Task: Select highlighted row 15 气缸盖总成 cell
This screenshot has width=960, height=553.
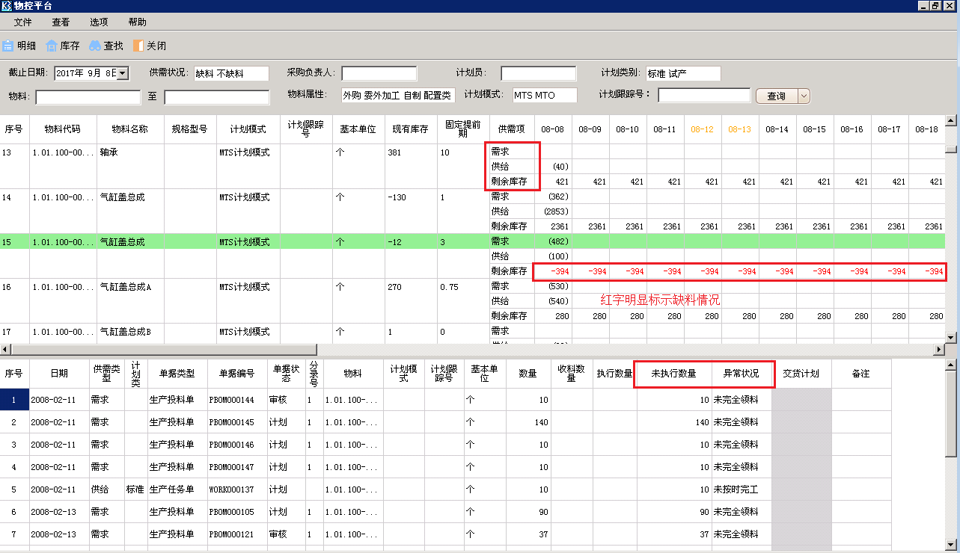Action: tap(130, 241)
